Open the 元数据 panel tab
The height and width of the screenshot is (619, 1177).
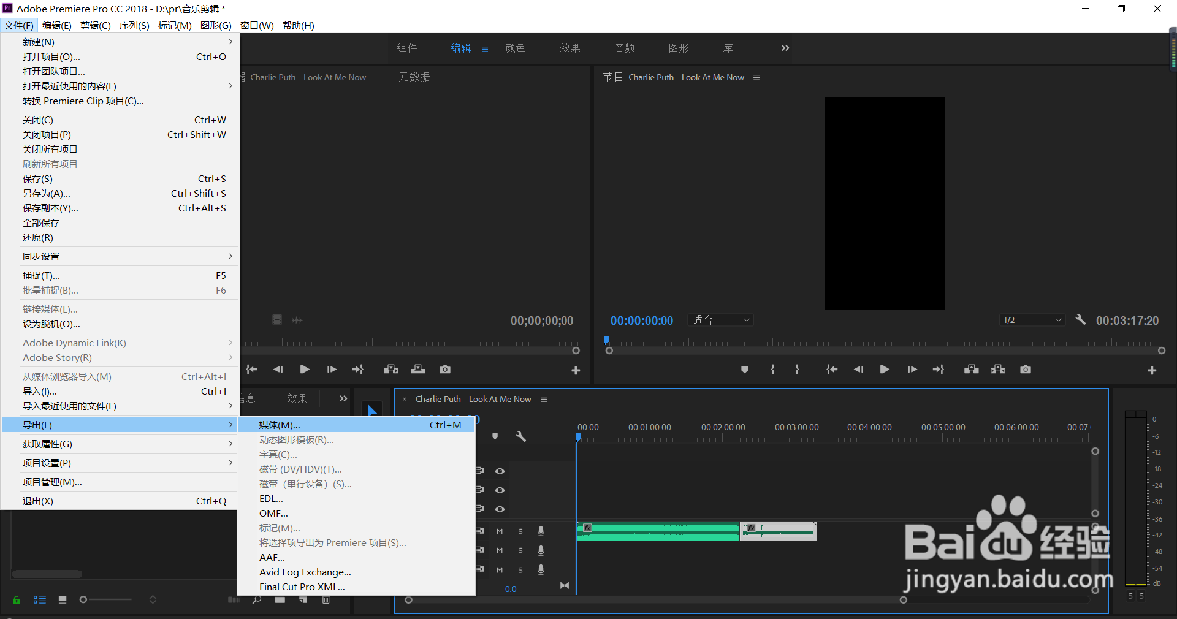point(414,77)
